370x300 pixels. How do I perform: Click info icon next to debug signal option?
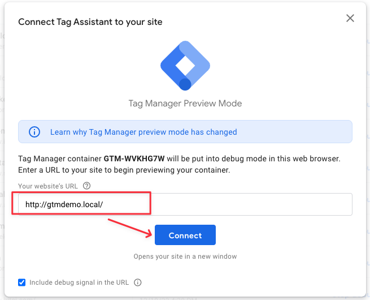pyautogui.click(x=138, y=282)
